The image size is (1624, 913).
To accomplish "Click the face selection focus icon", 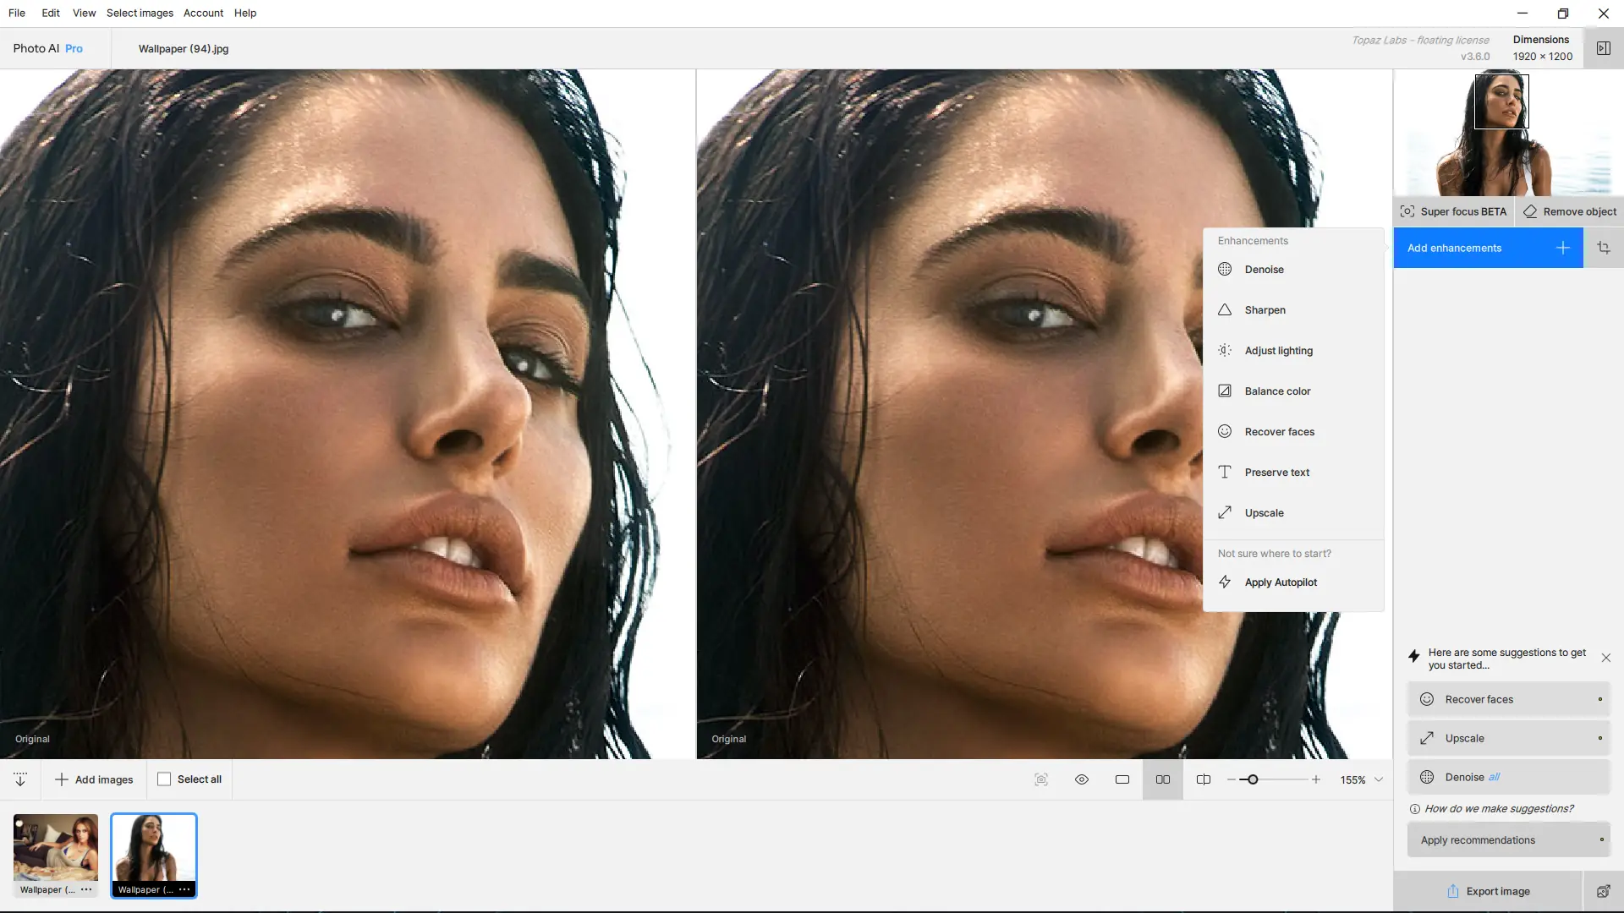I will (1041, 779).
